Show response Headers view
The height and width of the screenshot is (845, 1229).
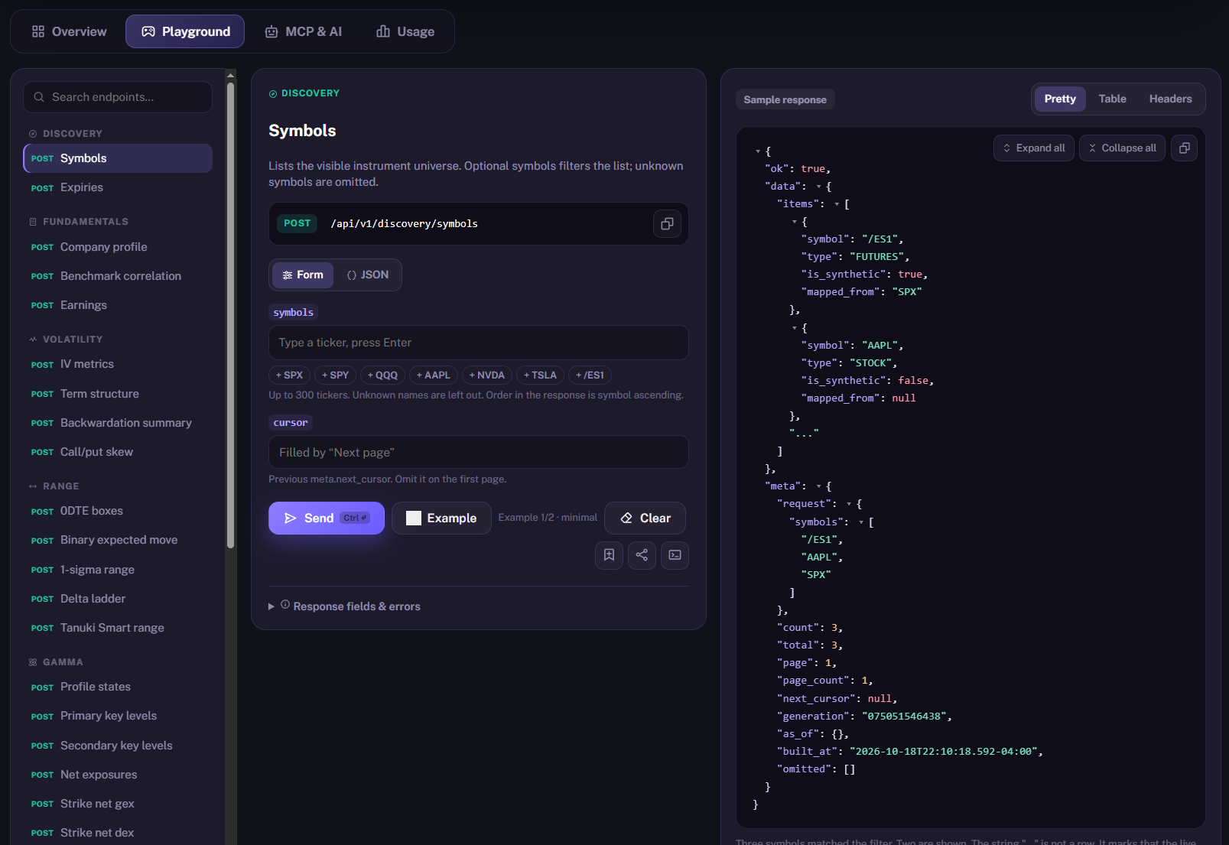click(x=1170, y=99)
